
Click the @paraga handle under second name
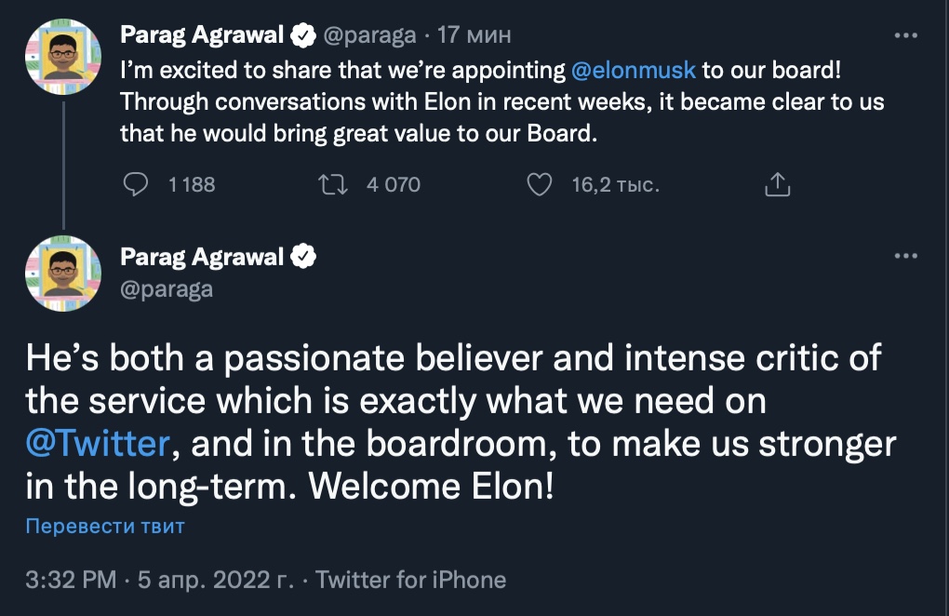coord(167,288)
